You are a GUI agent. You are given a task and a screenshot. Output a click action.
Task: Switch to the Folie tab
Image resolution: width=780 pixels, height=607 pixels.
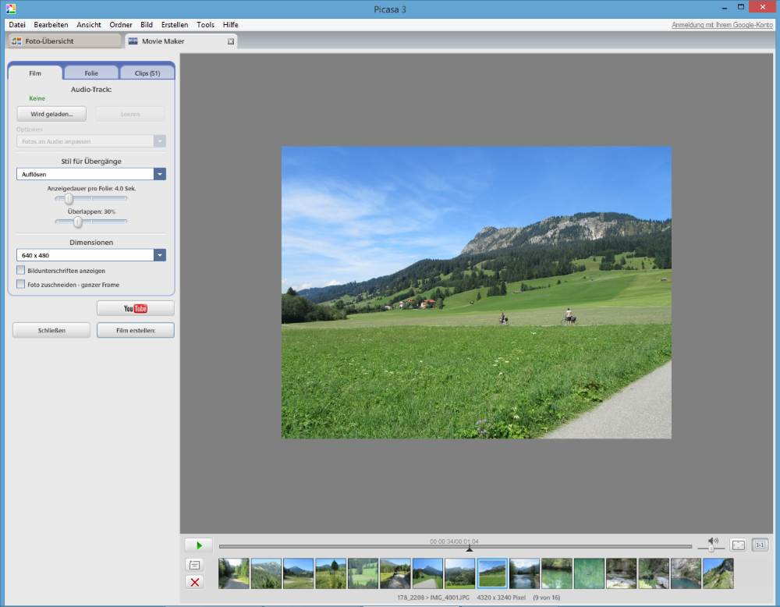(91, 73)
